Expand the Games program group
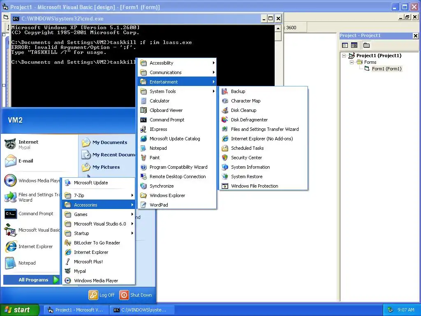The width and height of the screenshot is (421, 316). [99, 214]
